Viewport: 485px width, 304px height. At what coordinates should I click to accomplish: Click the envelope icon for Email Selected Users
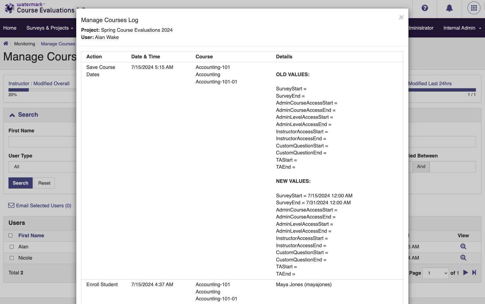click(x=11, y=205)
